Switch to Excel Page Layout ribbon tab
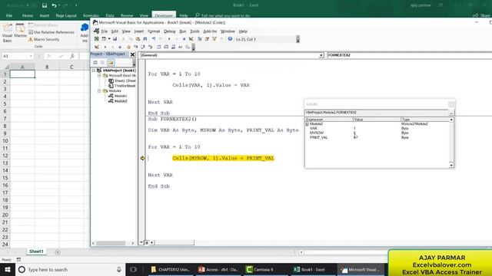The image size is (492, 276). [x=66, y=15]
